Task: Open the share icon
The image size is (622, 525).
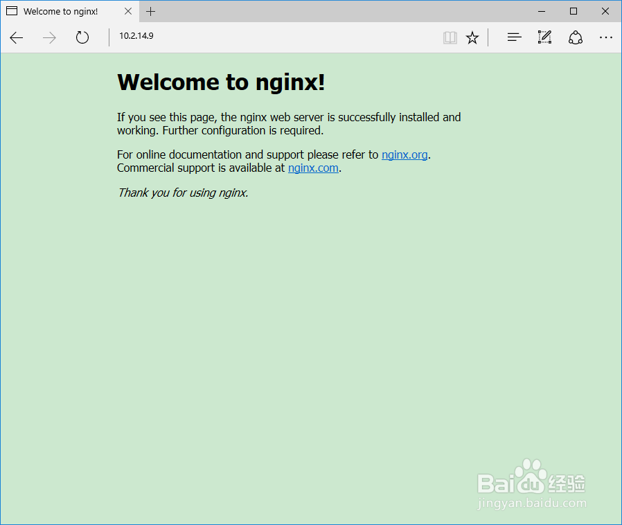Action: (575, 37)
